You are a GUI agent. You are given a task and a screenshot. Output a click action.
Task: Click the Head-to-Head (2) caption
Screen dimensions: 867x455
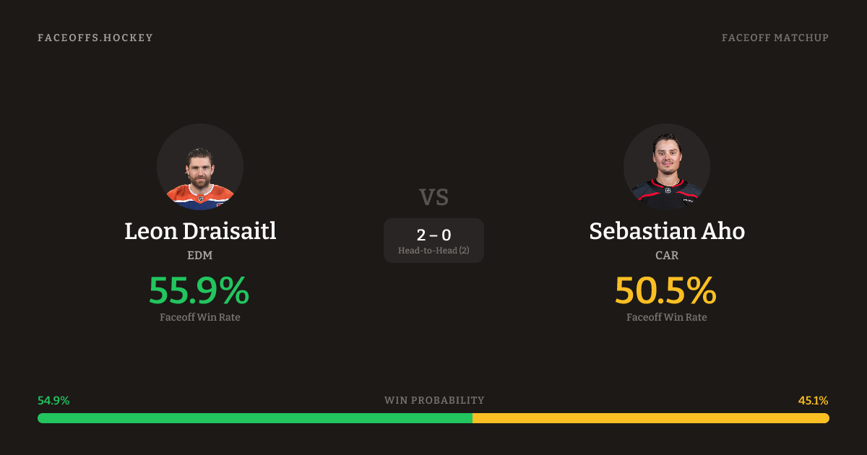(433, 251)
